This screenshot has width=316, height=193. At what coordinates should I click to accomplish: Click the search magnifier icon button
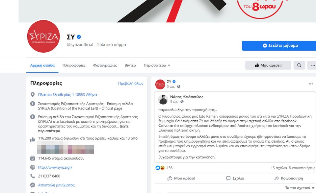pyautogui.click(x=299, y=65)
